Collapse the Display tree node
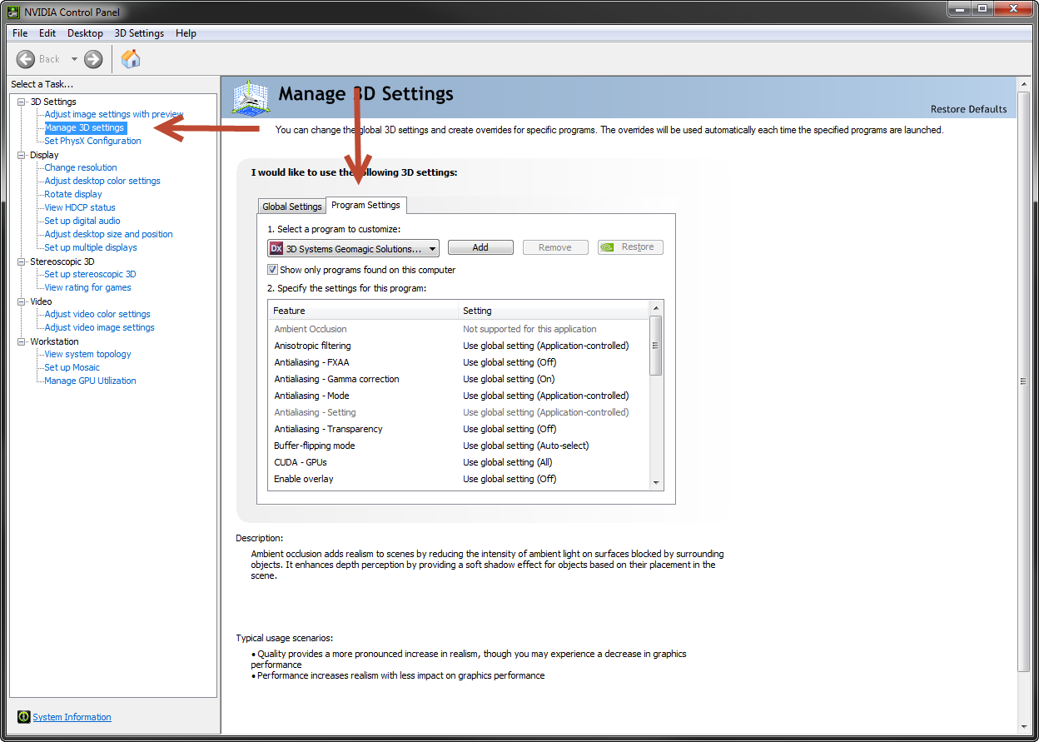 tap(22, 155)
